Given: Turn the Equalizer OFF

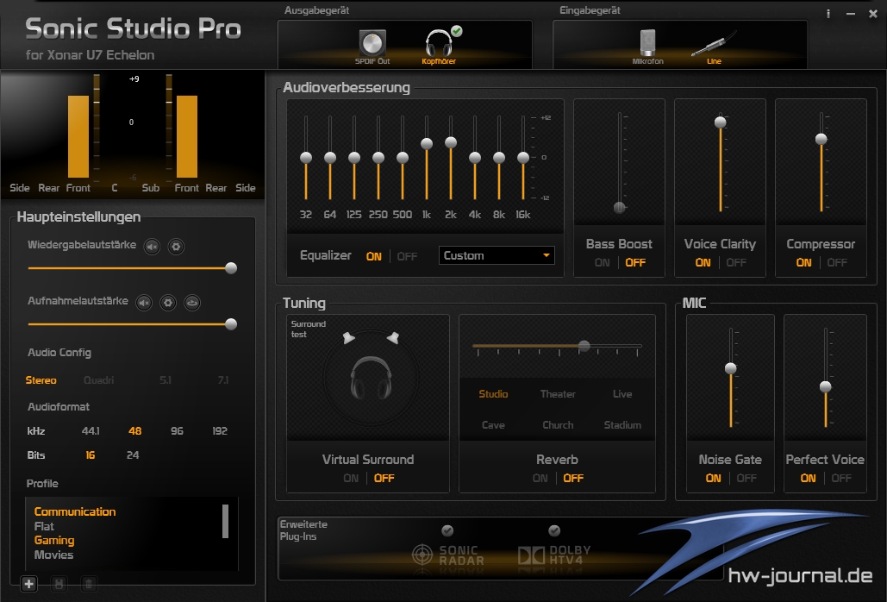Looking at the screenshot, I should 407,256.
